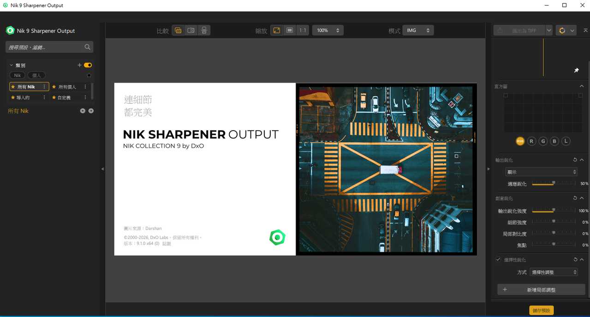This screenshot has height=317, width=590.
Task: Select the single image compare view icon
Action: tap(178, 30)
